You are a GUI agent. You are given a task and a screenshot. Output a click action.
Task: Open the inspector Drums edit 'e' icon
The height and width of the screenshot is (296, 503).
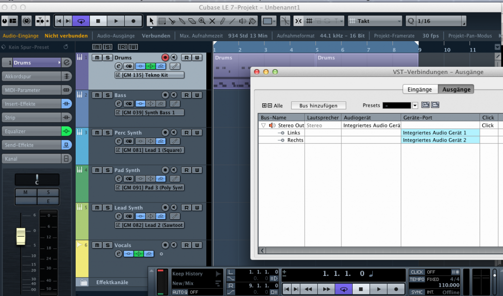67,62
